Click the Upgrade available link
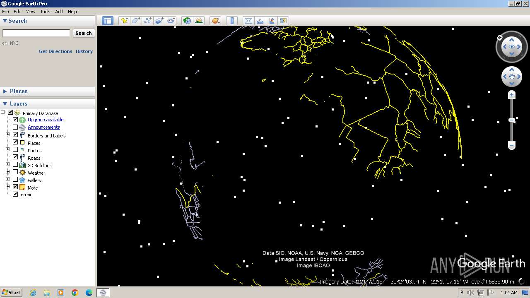This screenshot has height=298, width=530. [x=46, y=120]
